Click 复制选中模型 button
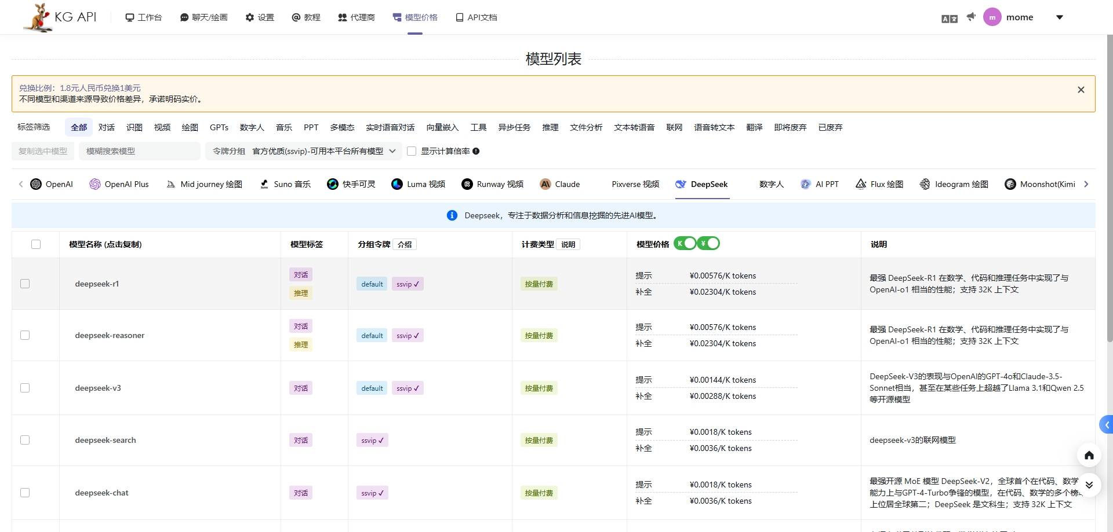 pyautogui.click(x=43, y=151)
